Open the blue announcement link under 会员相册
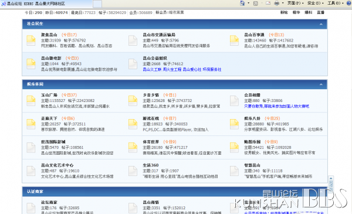The width and height of the screenshot is (352, 214). pyautogui.click(x=276, y=106)
